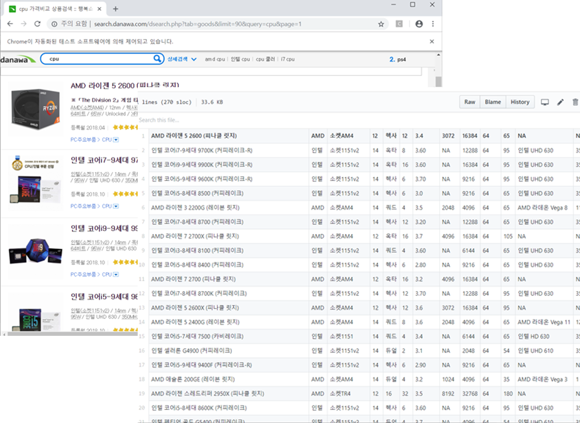Viewport: 580px width, 423px height.
Task: Click cell 인텔 코어i3-8세대 8100 (커피레이크)
Action: point(228,251)
